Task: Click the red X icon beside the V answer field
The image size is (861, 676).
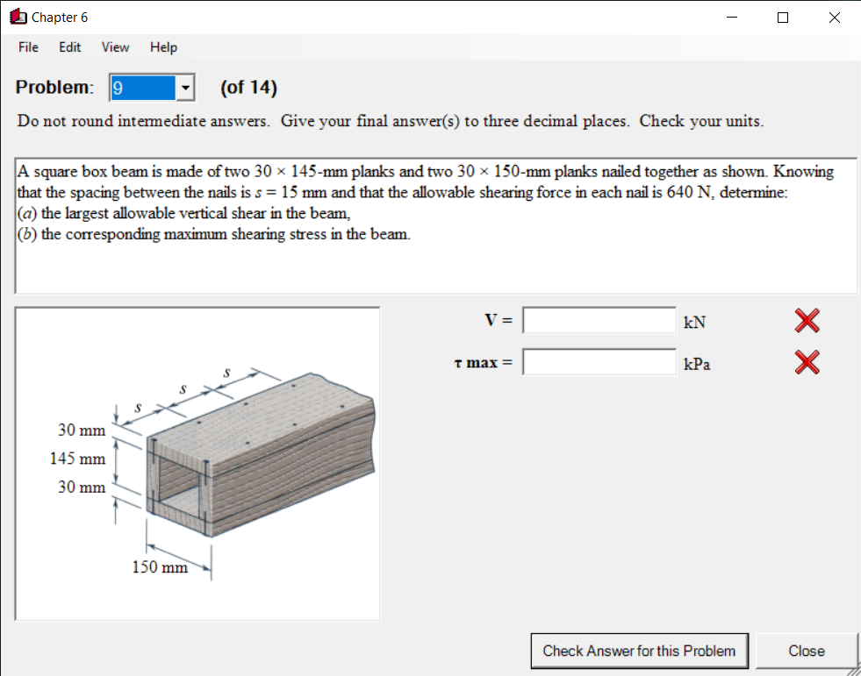Action: point(806,321)
